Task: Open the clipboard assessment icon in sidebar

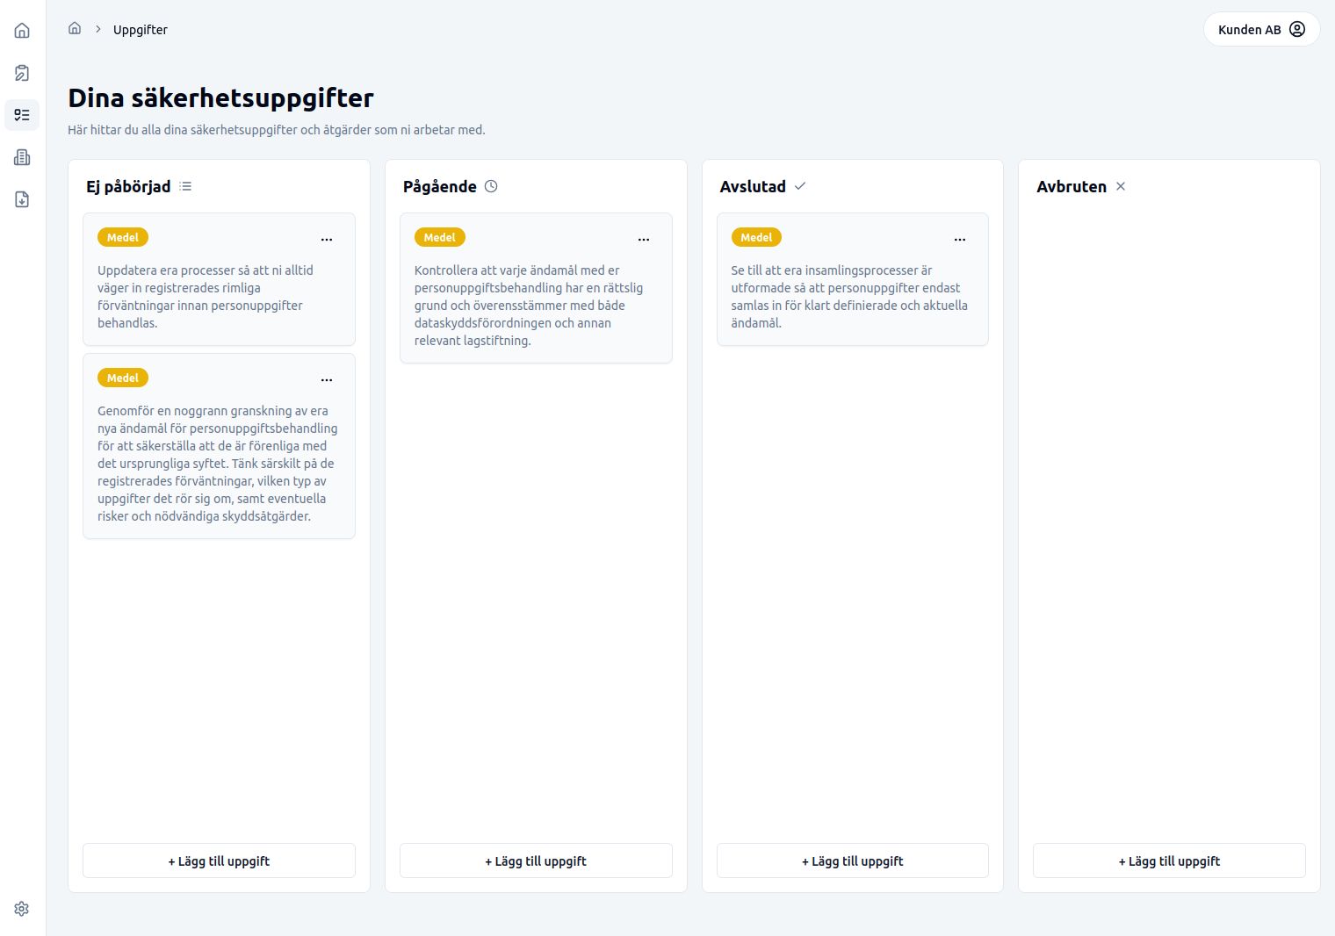Action: [x=22, y=73]
